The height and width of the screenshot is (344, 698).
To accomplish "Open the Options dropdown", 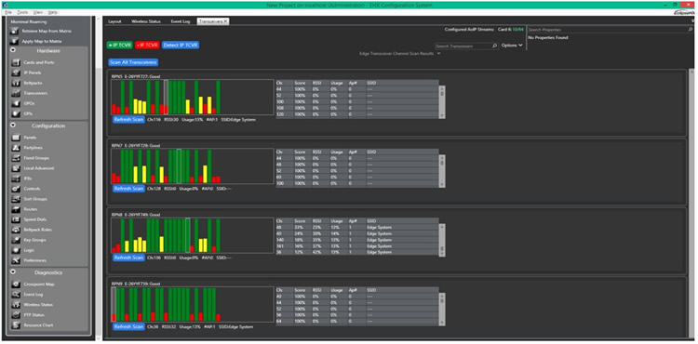I will 512,46.
